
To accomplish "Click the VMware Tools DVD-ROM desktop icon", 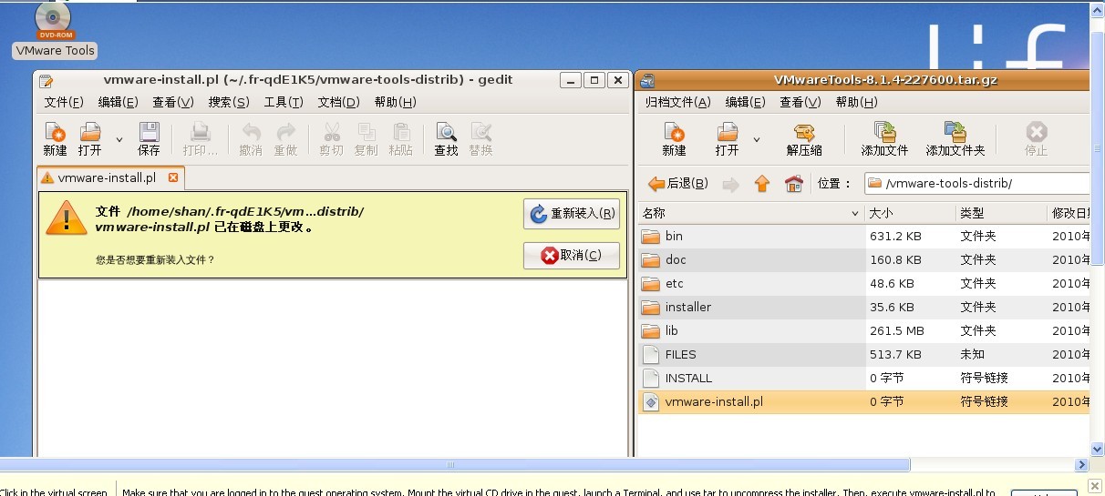I will pyautogui.click(x=55, y=31).
